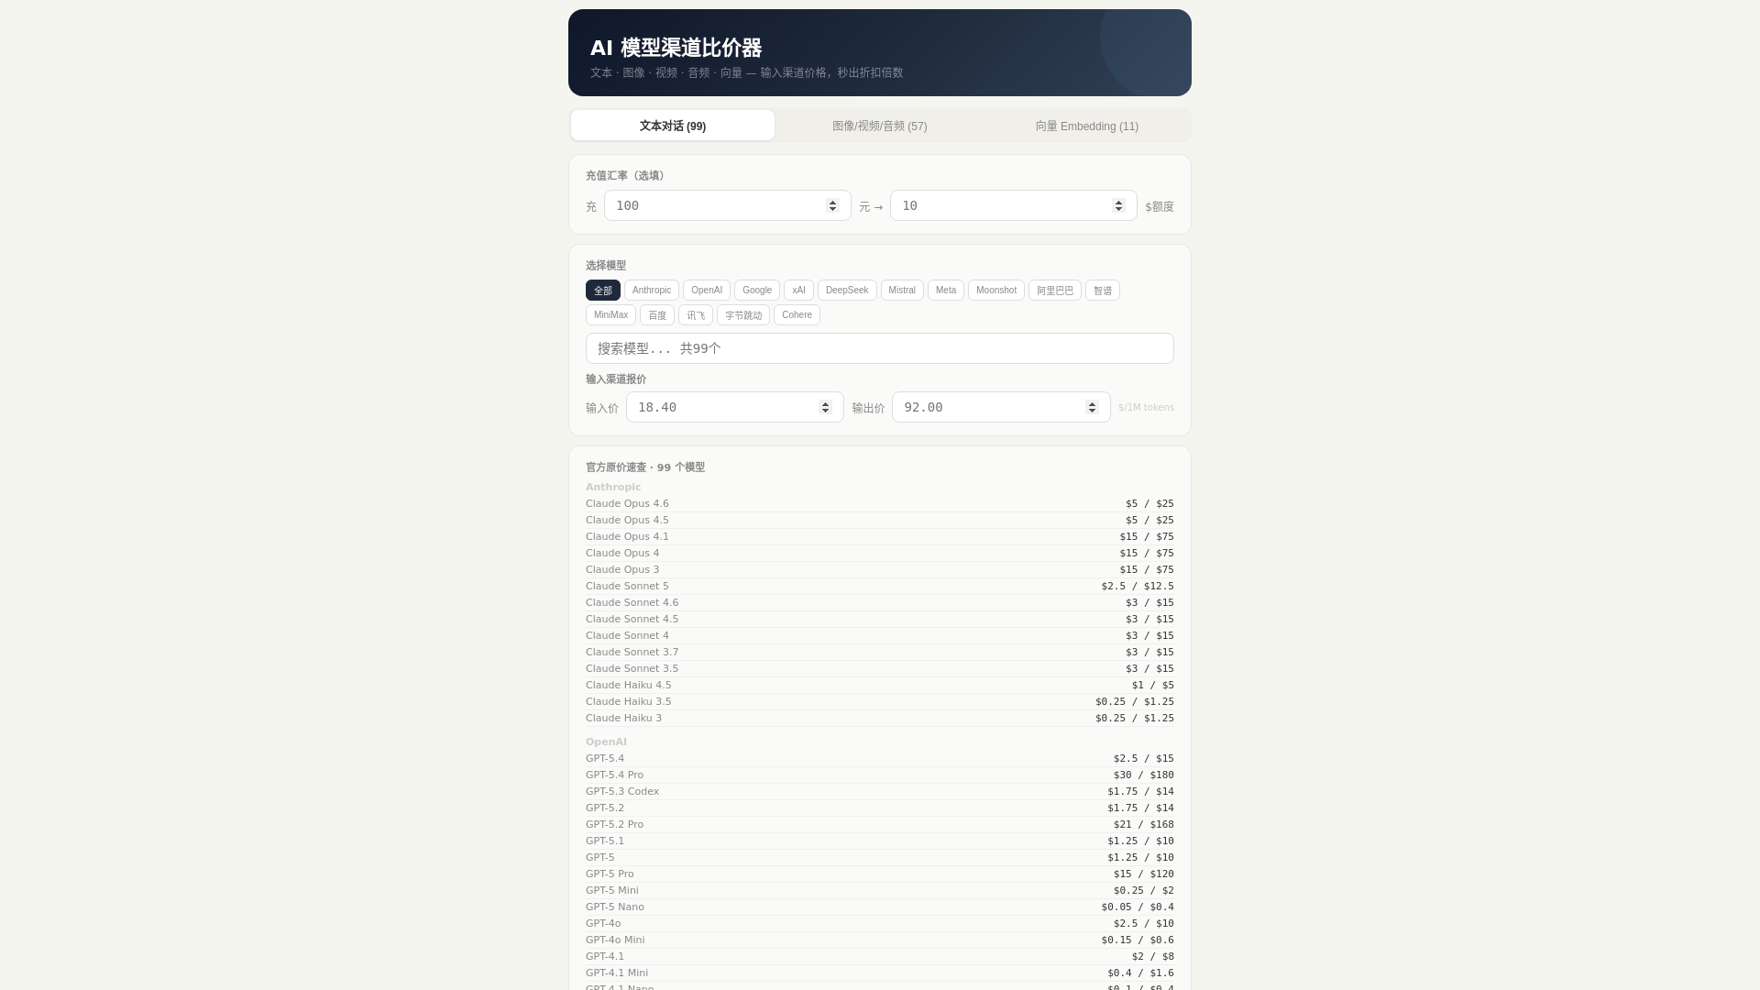This screenshot has height=990, width=1760.
Task: Select the Claude Sonnet 3.5 row
Action: (x=880, y=669)
